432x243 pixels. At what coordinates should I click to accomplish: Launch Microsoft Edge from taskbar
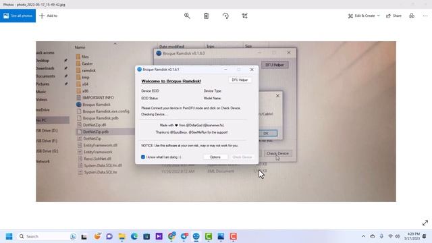[134, 236]
